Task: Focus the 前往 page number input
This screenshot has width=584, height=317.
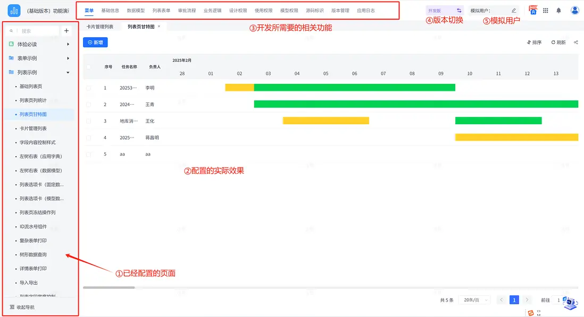Action: tap(558, 300)
